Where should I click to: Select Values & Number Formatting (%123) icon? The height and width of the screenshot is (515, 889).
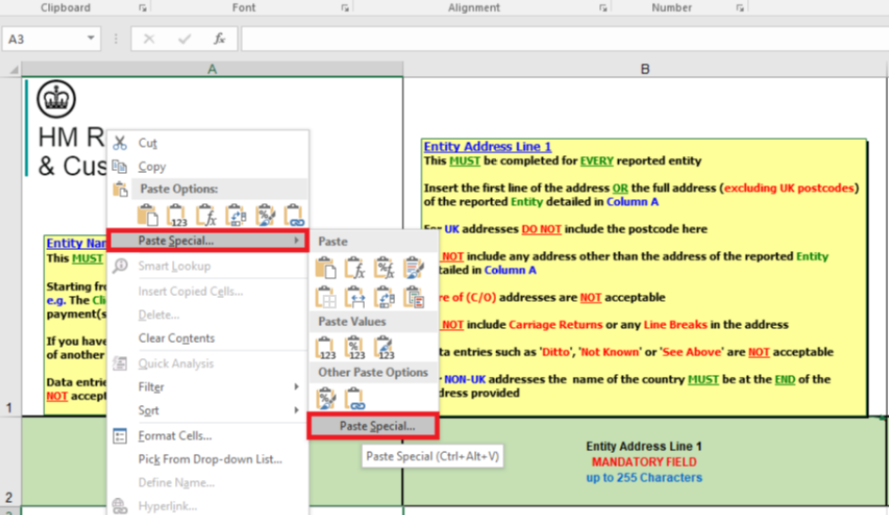point(355,348)
